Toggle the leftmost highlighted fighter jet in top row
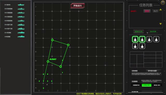 [x=135, y=39]
